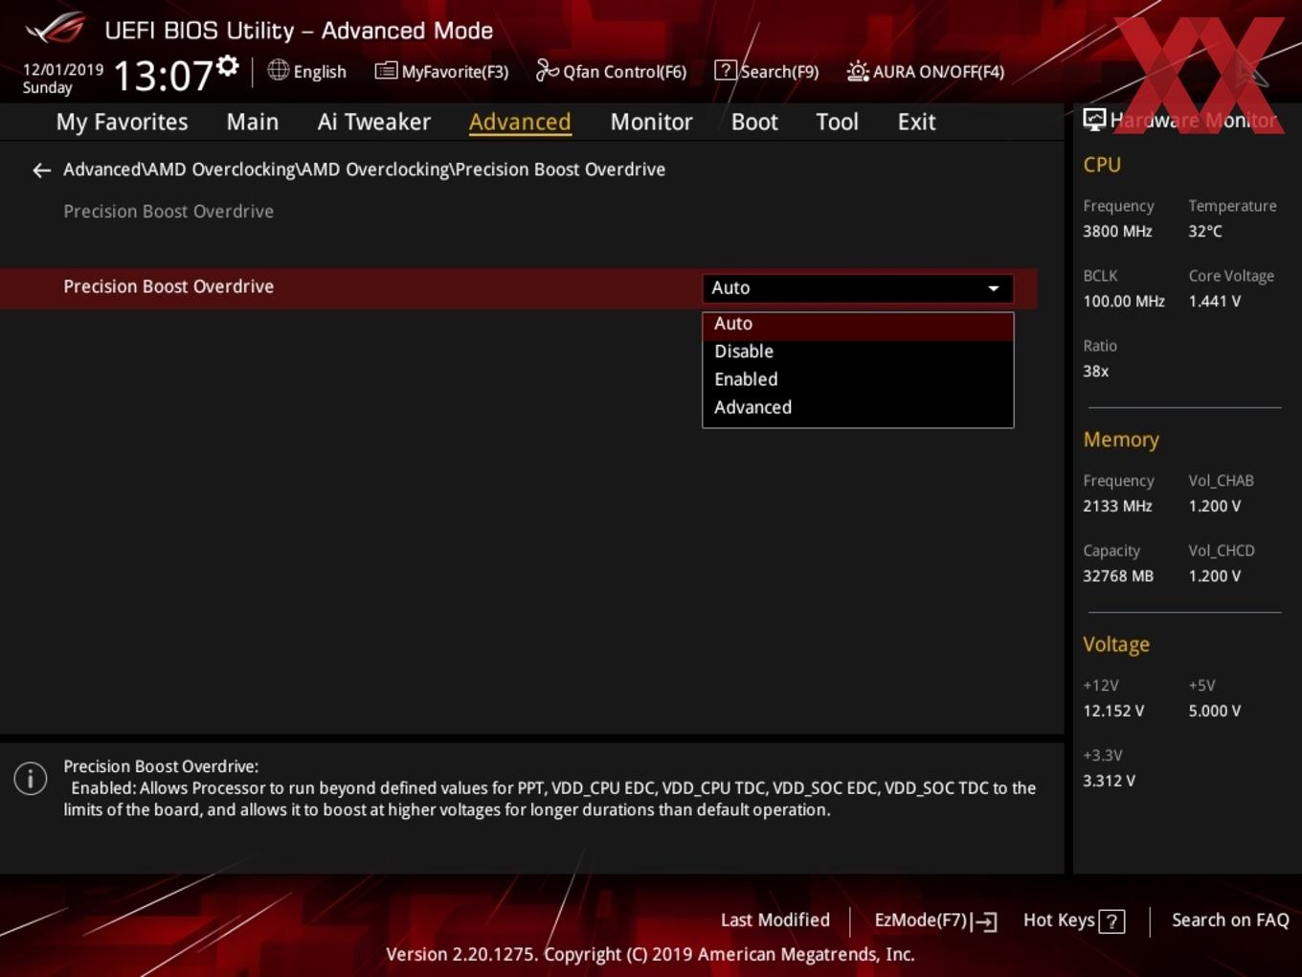Click the BCLK value 100.00 MHz
Image resolution: width=1302 pixels, height=977 pixels.
[1124, 302]
